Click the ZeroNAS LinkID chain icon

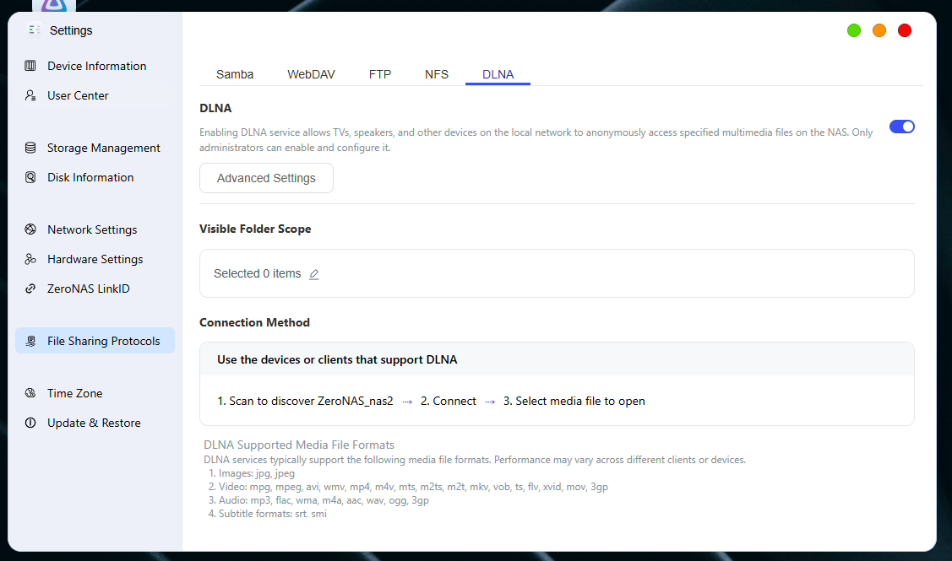[30, 289]
